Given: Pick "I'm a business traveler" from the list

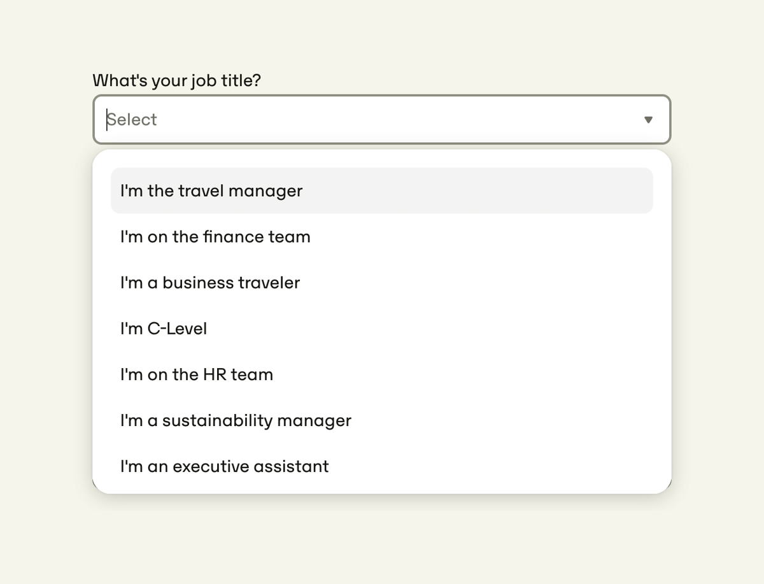Looking at the screenshot, I should click(x=209, y=282).
